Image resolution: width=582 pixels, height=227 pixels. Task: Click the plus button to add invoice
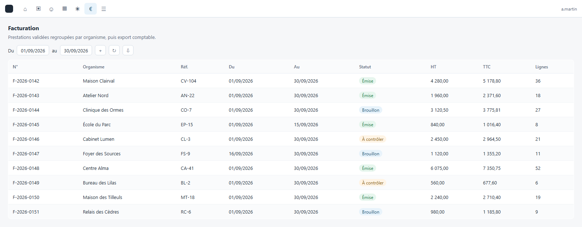(x=100, y=51)
